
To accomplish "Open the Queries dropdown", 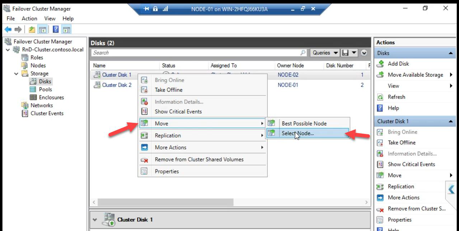I will (x=325, y=53).
